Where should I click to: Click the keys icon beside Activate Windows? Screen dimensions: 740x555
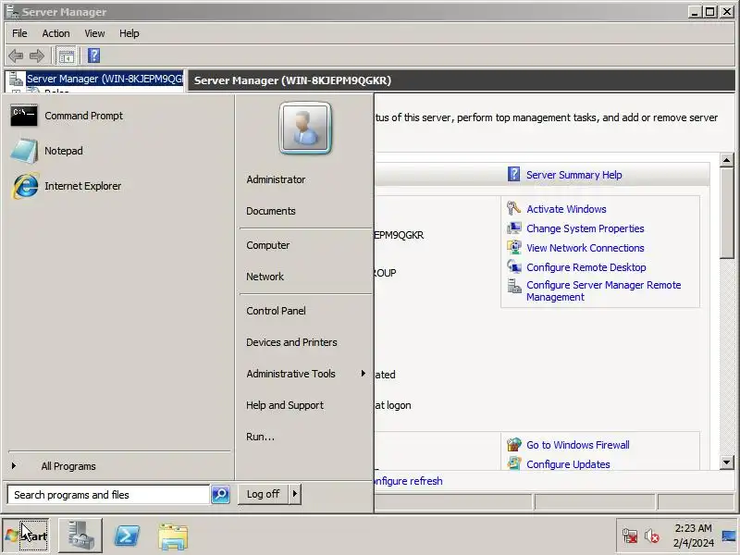pos(513,208)
